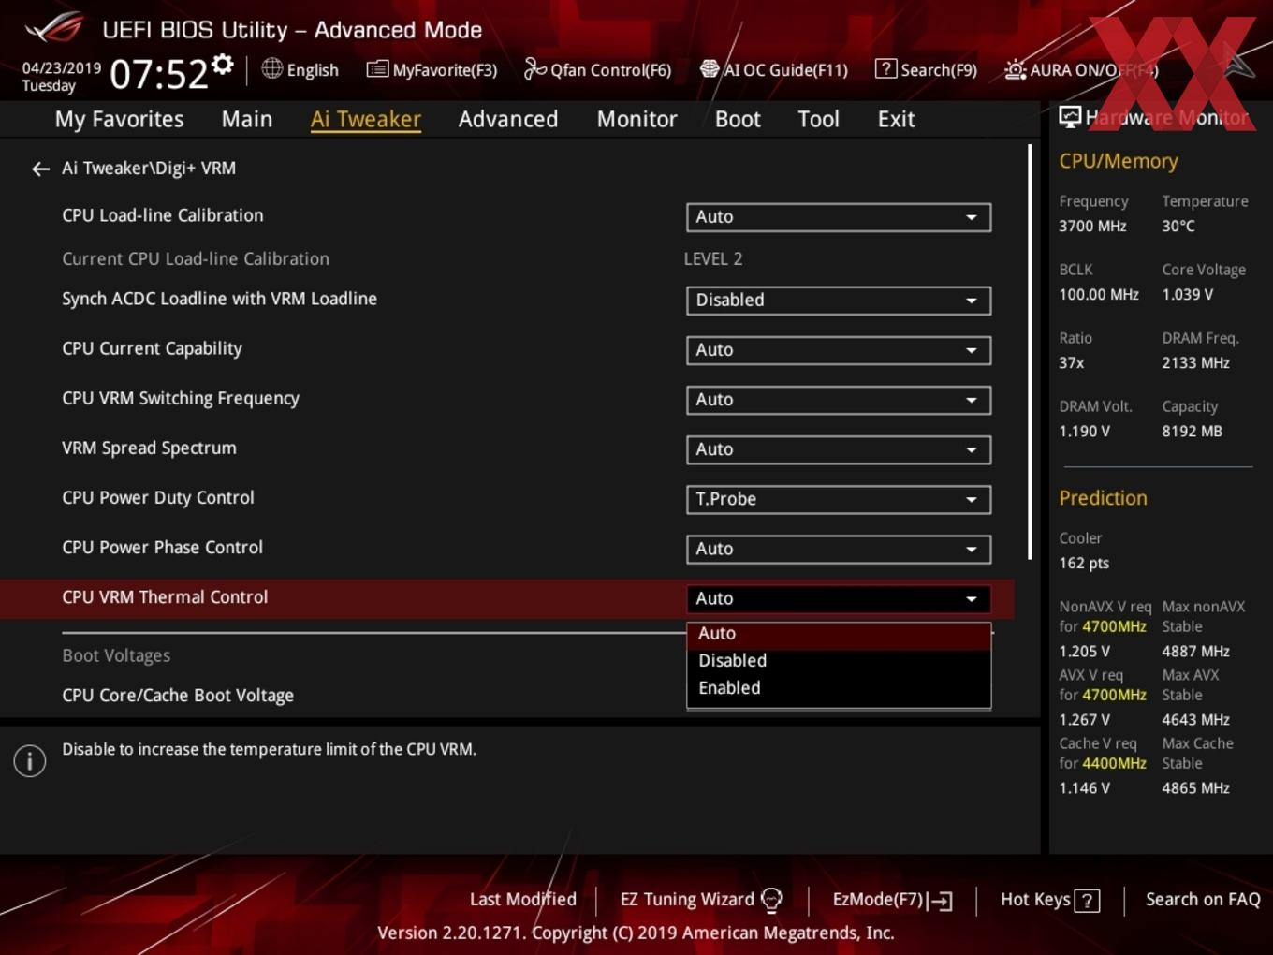Image resolution: width=1273 pixels, height=955 pixels.
Task: Click the 4887 MHz Max nonAVX value
Action: 1195,652
